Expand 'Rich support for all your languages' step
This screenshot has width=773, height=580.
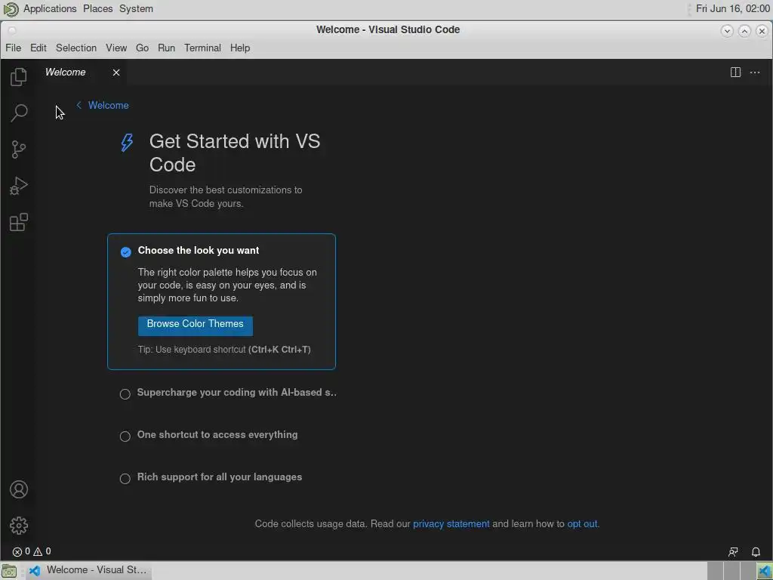(220, 477)
